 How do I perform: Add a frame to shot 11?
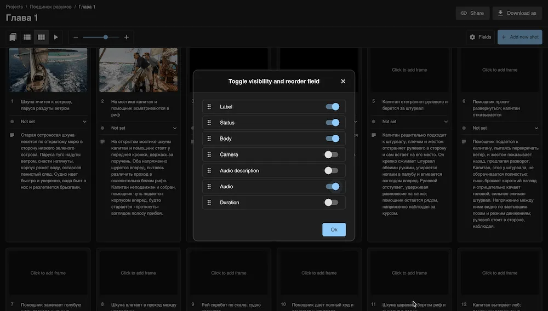tap(409, 273)
